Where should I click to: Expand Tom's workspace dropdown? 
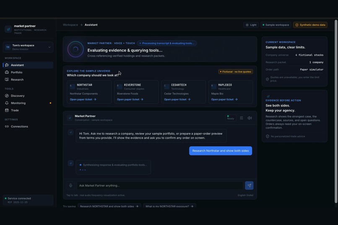28,47
